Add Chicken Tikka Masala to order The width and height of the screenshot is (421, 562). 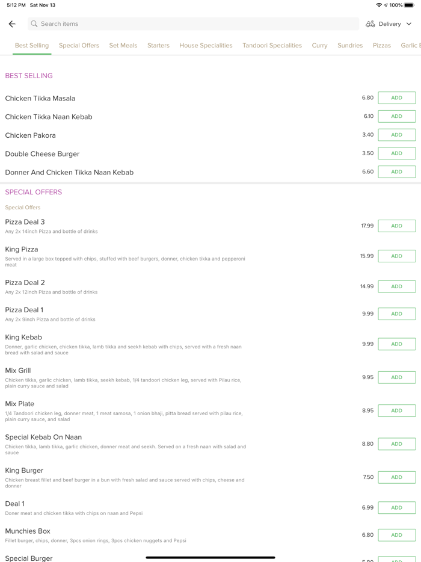[396, 98]
